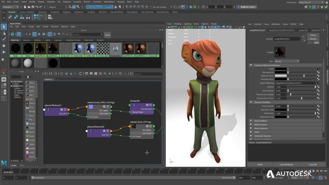Open the bump2d8 tab in Attribute Editor

(303, 30)
